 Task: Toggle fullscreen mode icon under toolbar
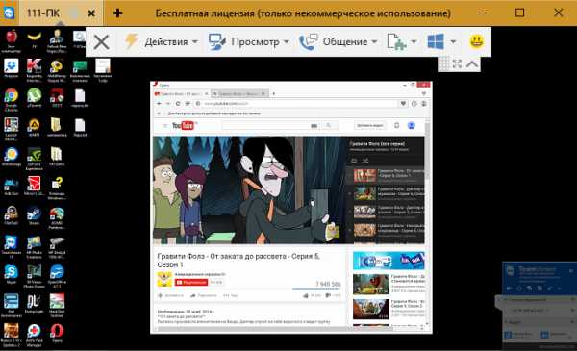[457, 64]
